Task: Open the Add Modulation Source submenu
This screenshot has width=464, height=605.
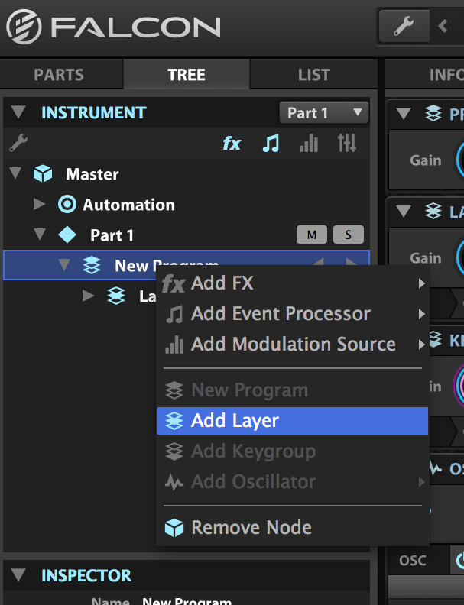Action: 293,345
